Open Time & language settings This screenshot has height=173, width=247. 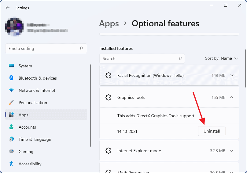(46, 139)
